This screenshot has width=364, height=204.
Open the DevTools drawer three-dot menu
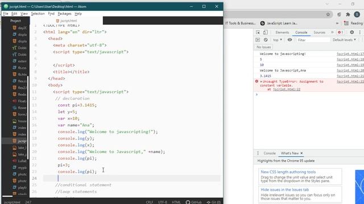click(x=258, y=153)
